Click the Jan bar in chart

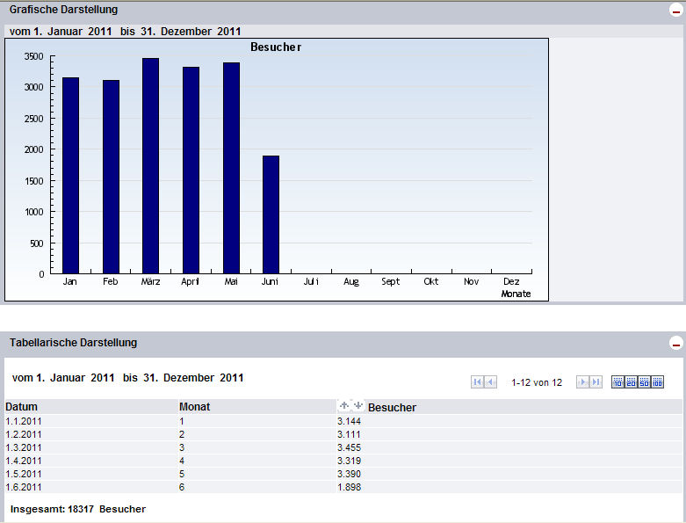(x=70, y=176)
